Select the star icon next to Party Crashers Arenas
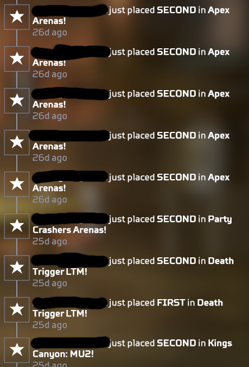This screenshot has height=367, width=249. coord(17,226)
